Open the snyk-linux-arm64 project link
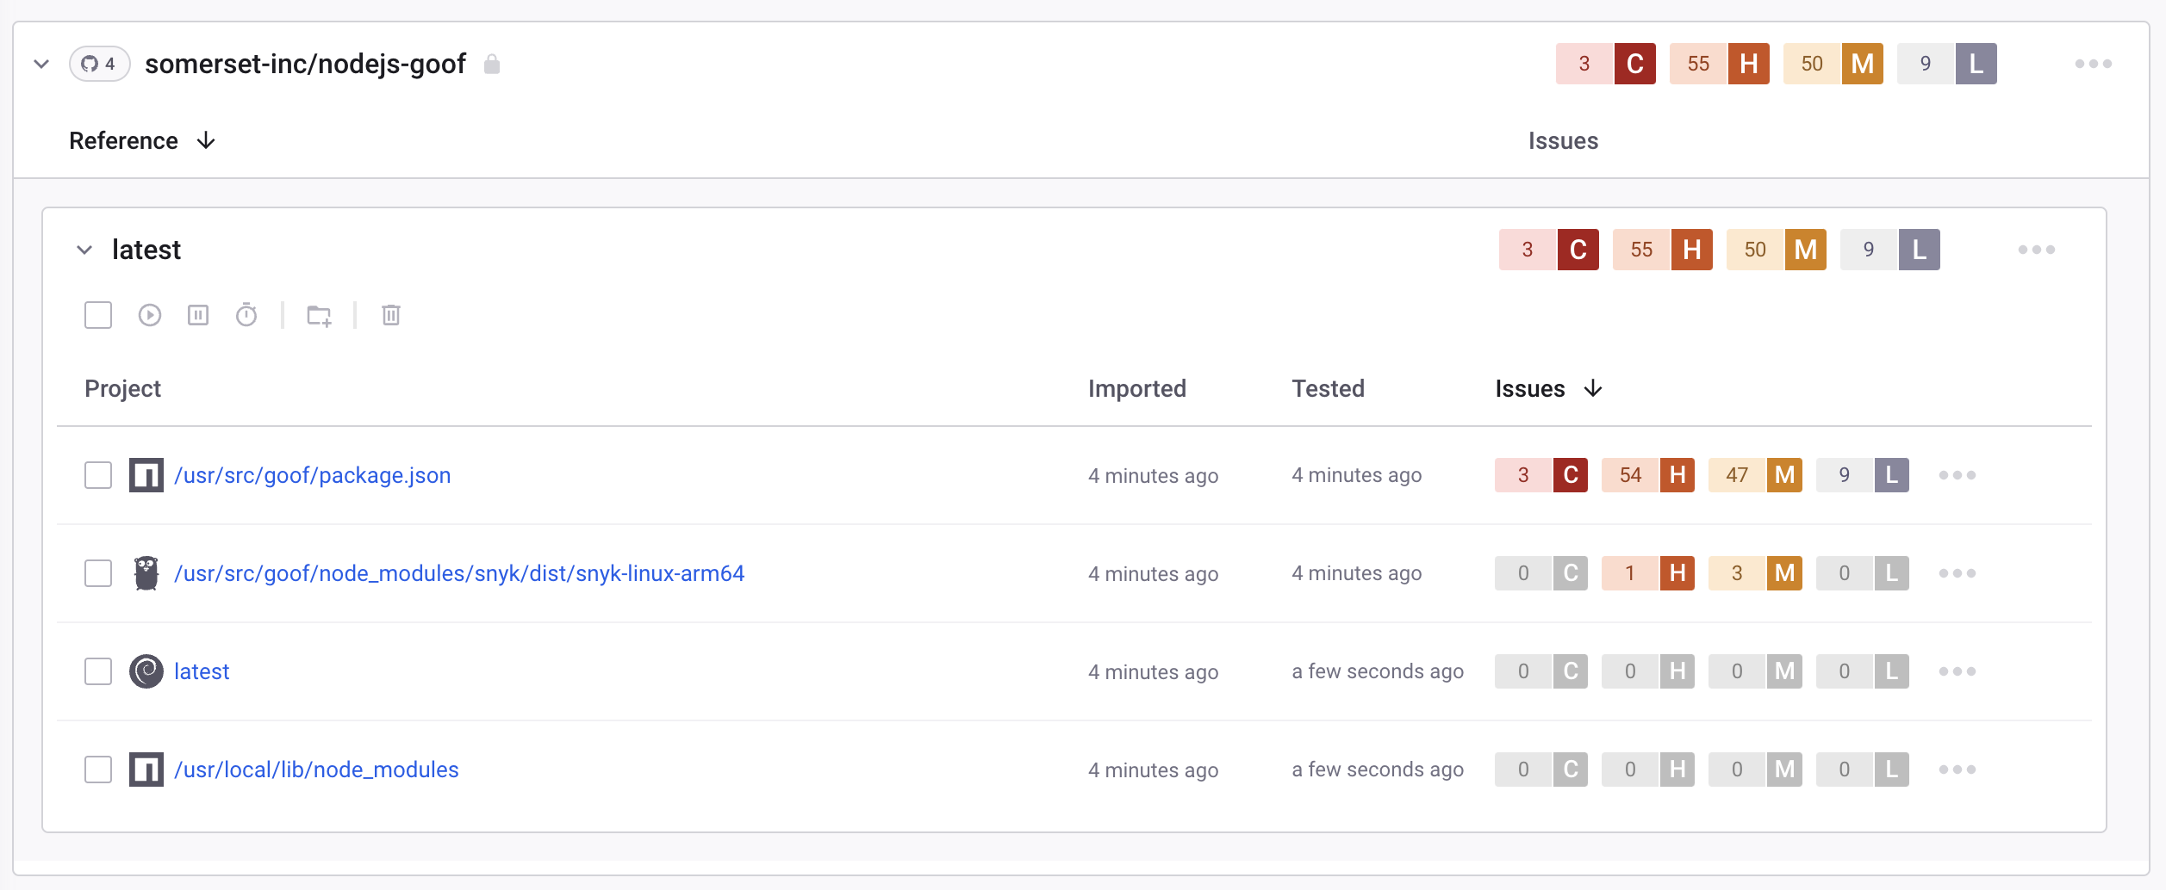 459,573
